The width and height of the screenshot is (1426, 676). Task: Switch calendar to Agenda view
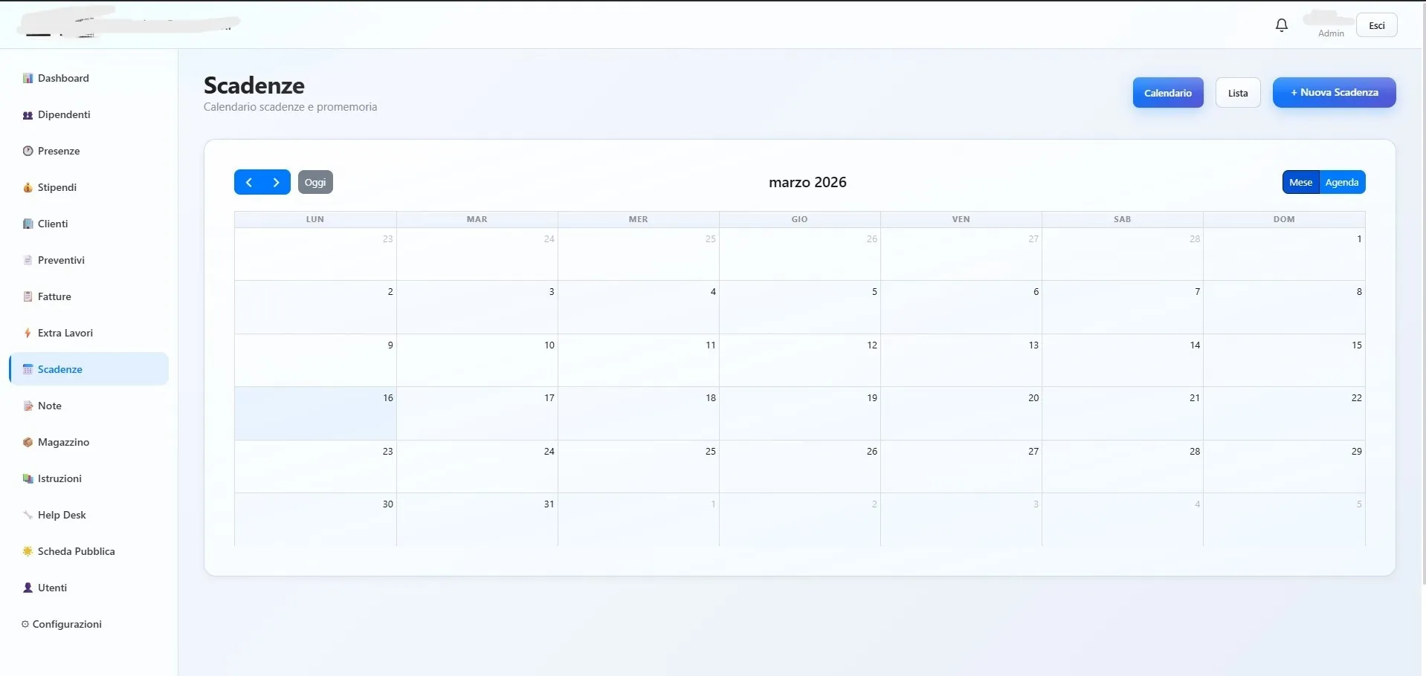pyautogui.click(x=1342, y=182)
